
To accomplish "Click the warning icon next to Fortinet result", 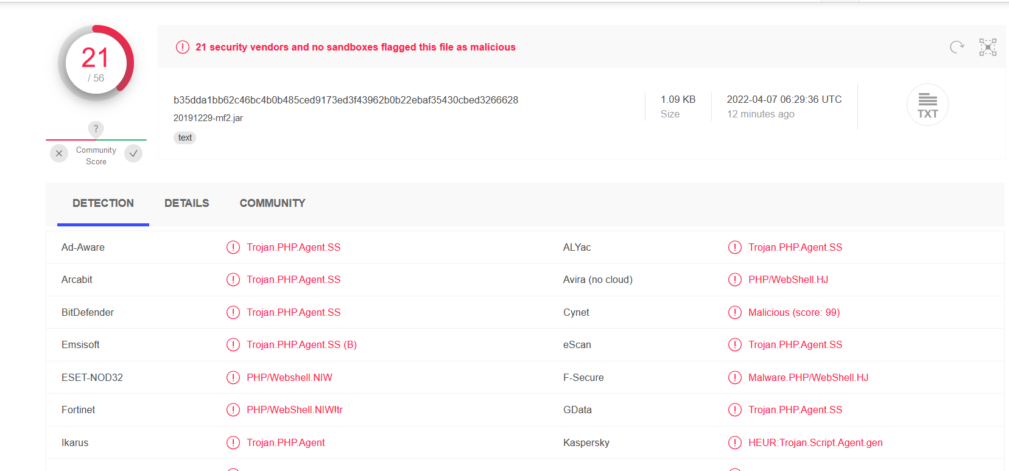I will [x=233, y=410].
